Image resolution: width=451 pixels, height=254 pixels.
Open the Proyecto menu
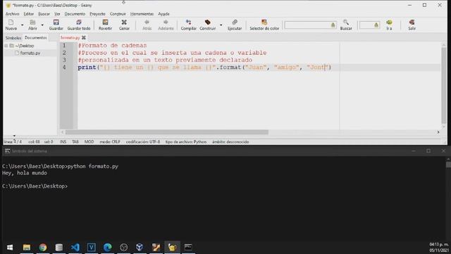97,14
